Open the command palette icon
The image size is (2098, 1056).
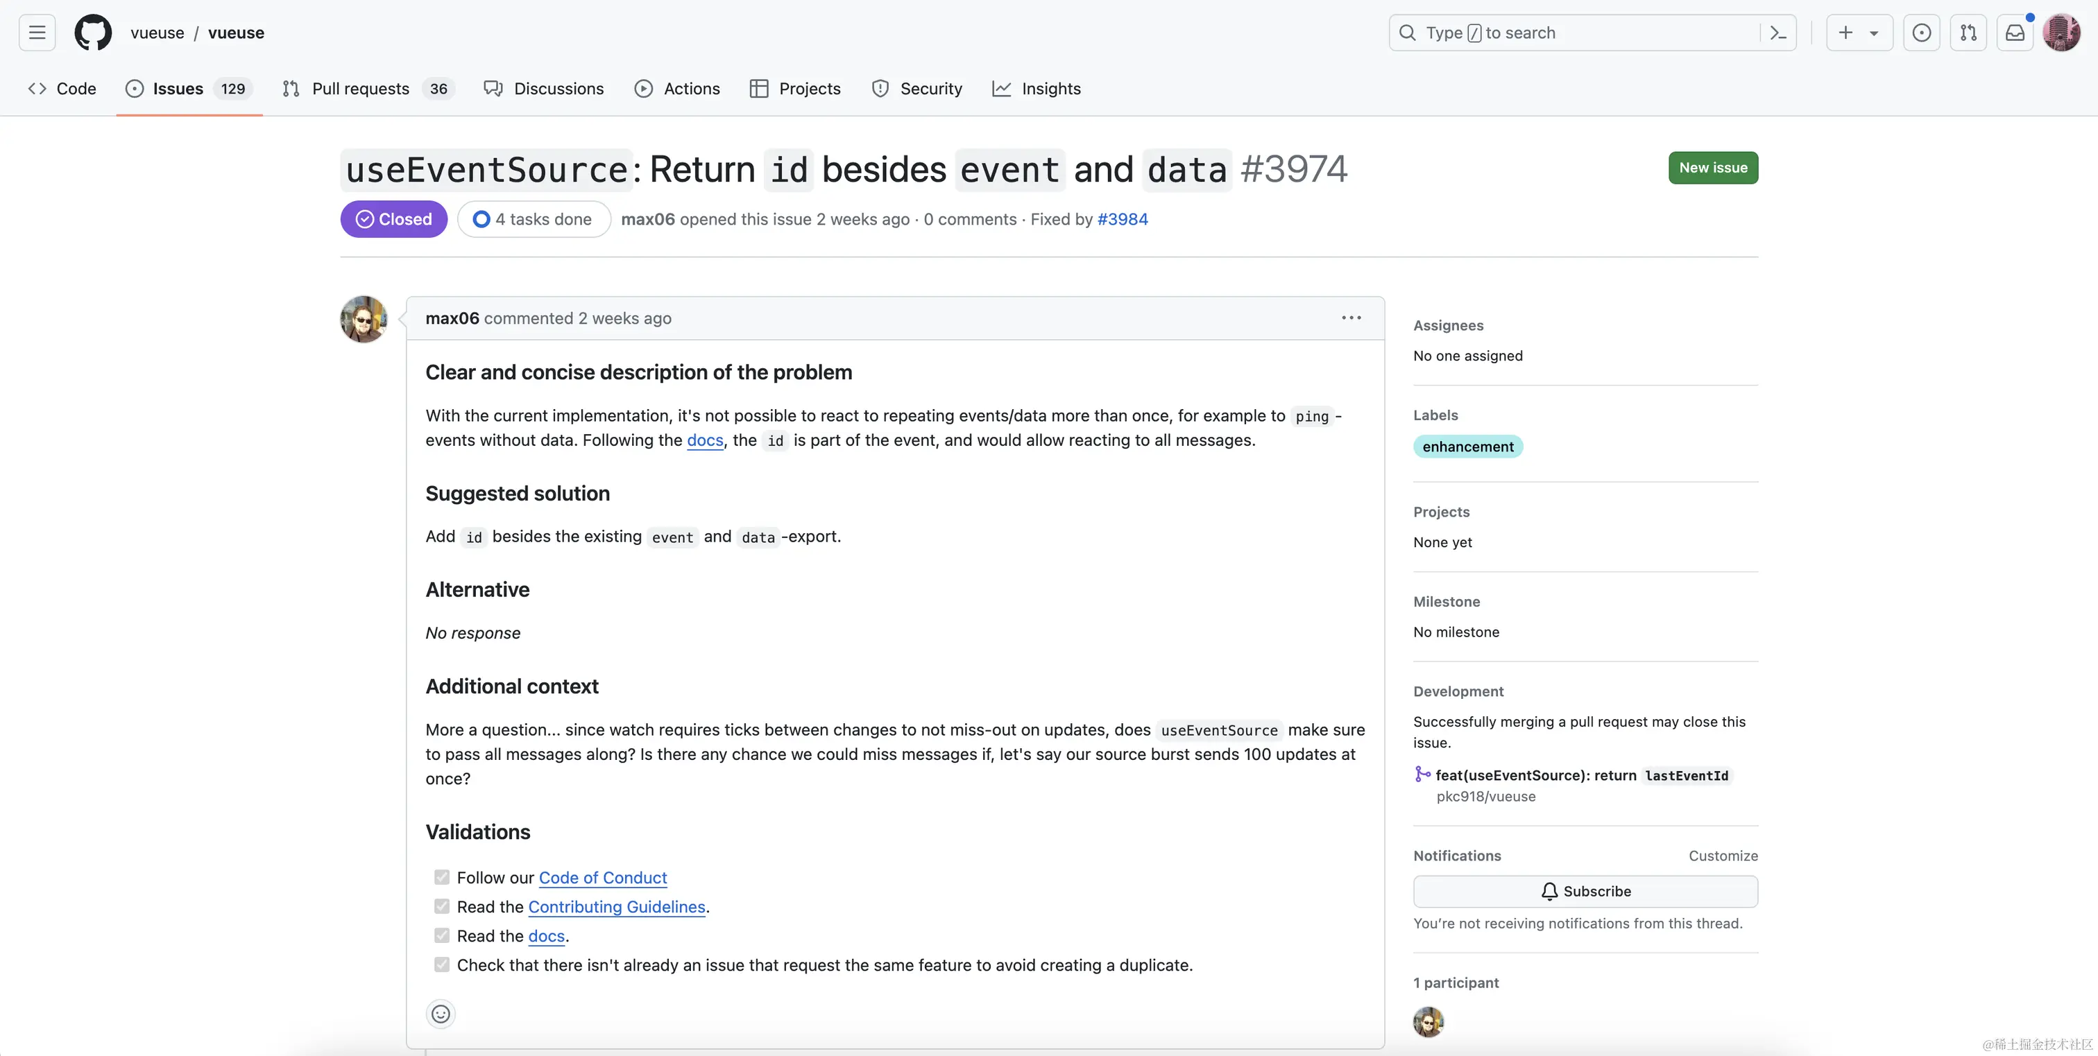[1777, 33]
